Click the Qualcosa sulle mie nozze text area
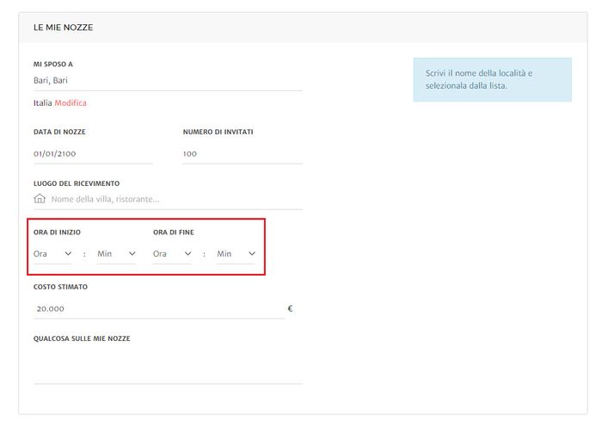602x428 pixels. pos(168,365)
